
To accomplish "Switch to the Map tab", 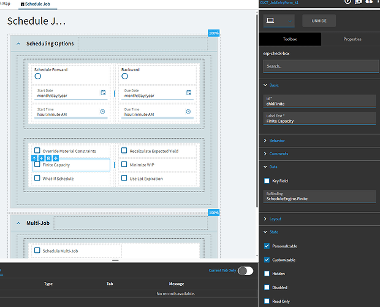I will [x=6, y=4].
